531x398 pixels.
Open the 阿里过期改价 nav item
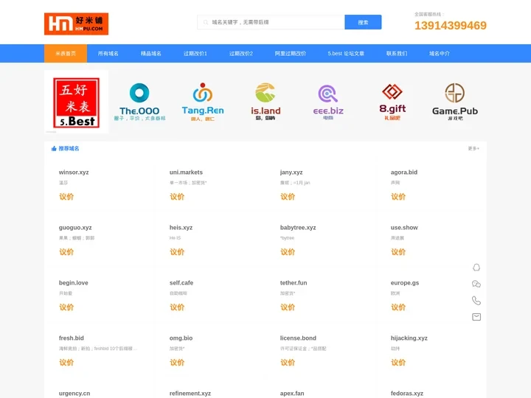(x=291, y=54)
